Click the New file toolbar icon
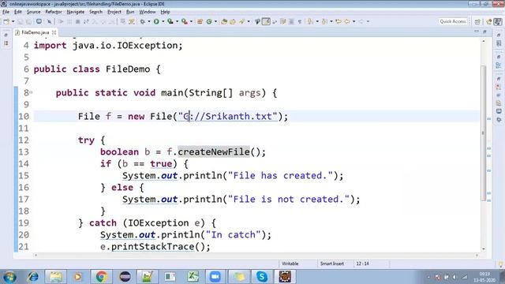The width and height of the screenshot is (505, 284). (x=6, y=21)
